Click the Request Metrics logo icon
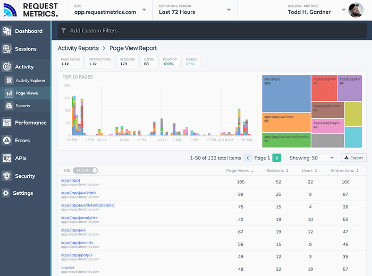 click(10, 10)
